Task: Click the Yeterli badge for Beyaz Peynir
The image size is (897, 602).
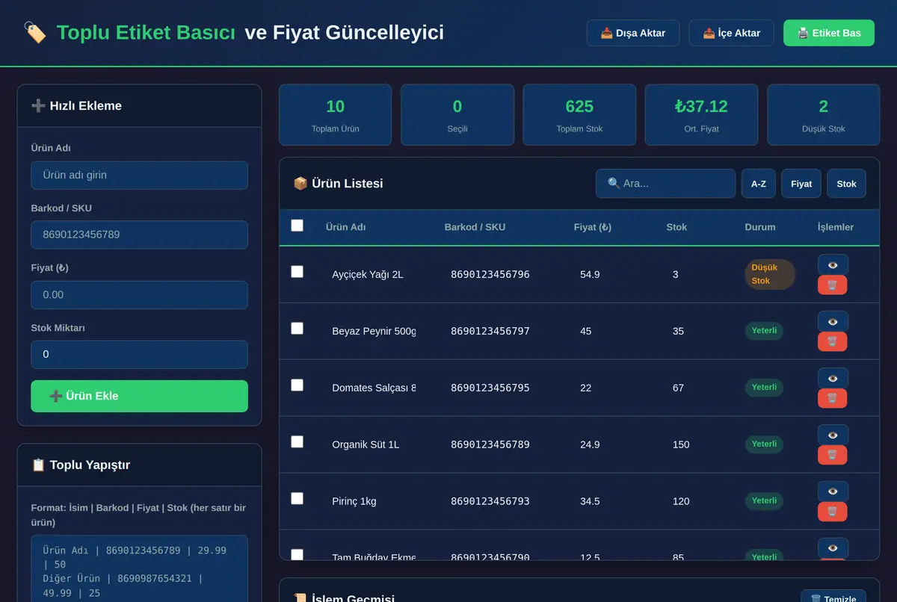Action: coord(764,331)
